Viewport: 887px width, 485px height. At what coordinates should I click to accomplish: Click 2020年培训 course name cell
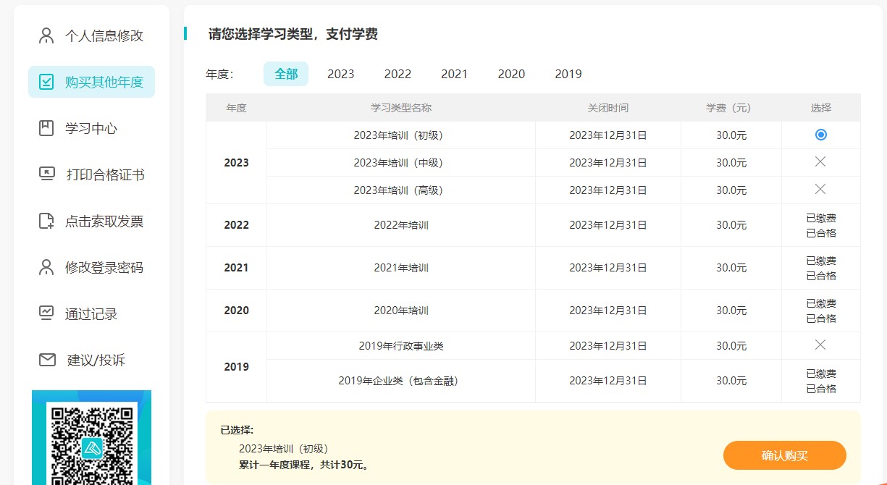401,311
